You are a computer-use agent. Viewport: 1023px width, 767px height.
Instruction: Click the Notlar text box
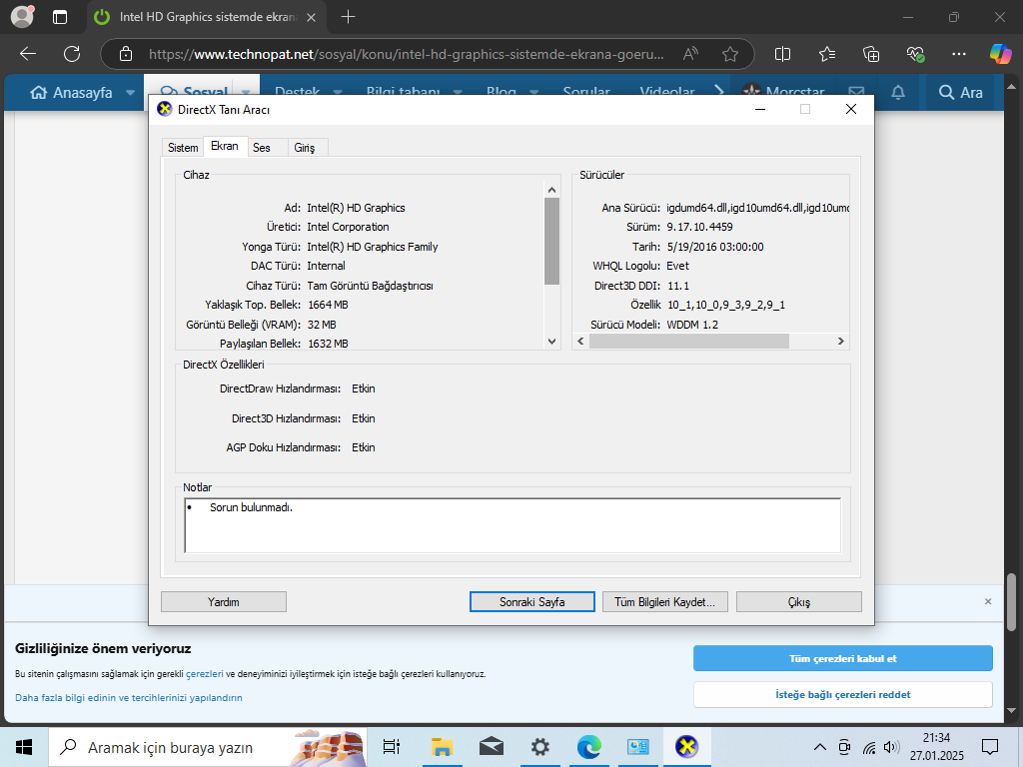point(512,525)
